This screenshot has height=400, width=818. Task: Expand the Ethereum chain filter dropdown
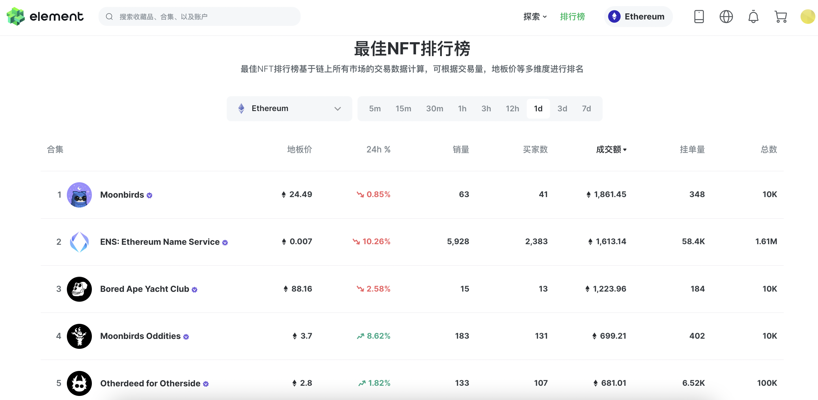(x=289, y=108)
